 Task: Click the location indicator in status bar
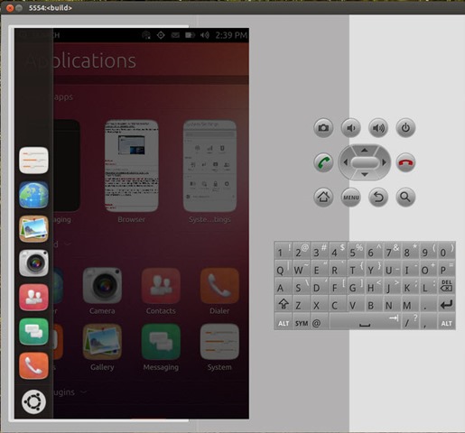pyautogui.click(x=161, y=35)
